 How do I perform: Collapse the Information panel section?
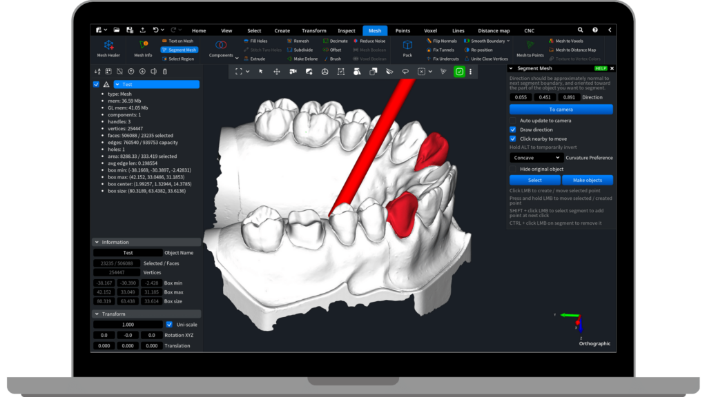coord(97,243)
